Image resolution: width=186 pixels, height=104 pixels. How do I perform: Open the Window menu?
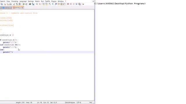tap(61, 1)
